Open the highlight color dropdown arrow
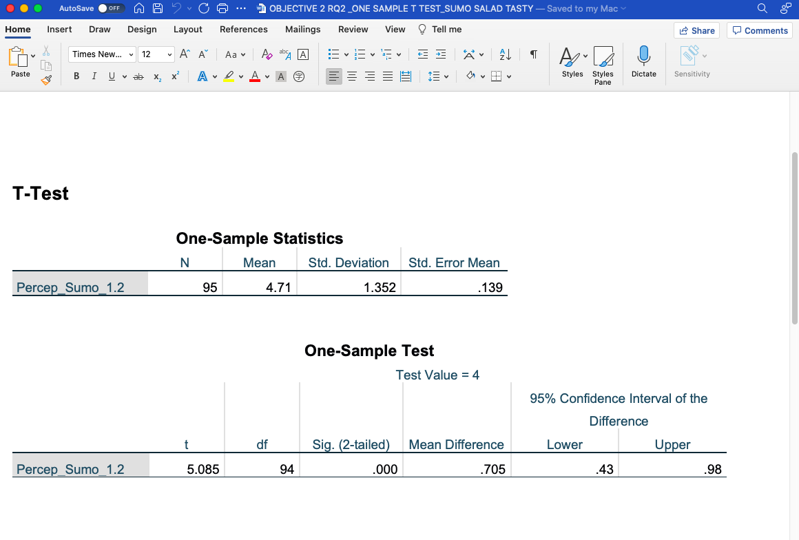799x540 pixels. pos(241,77)
